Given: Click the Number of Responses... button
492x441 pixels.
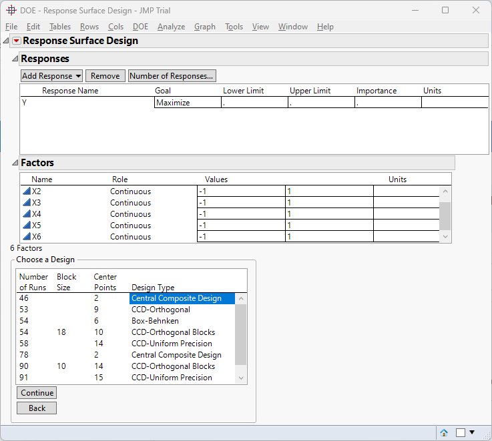Looking at the screenshot, I should pos(172,76).
